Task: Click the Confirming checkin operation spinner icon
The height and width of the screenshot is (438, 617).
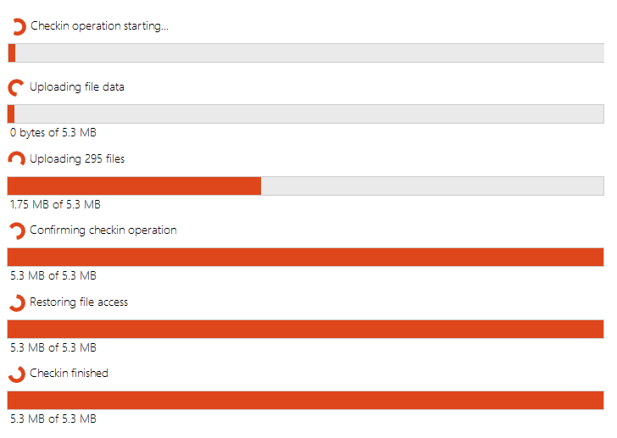Action: [x=16, y=230]
